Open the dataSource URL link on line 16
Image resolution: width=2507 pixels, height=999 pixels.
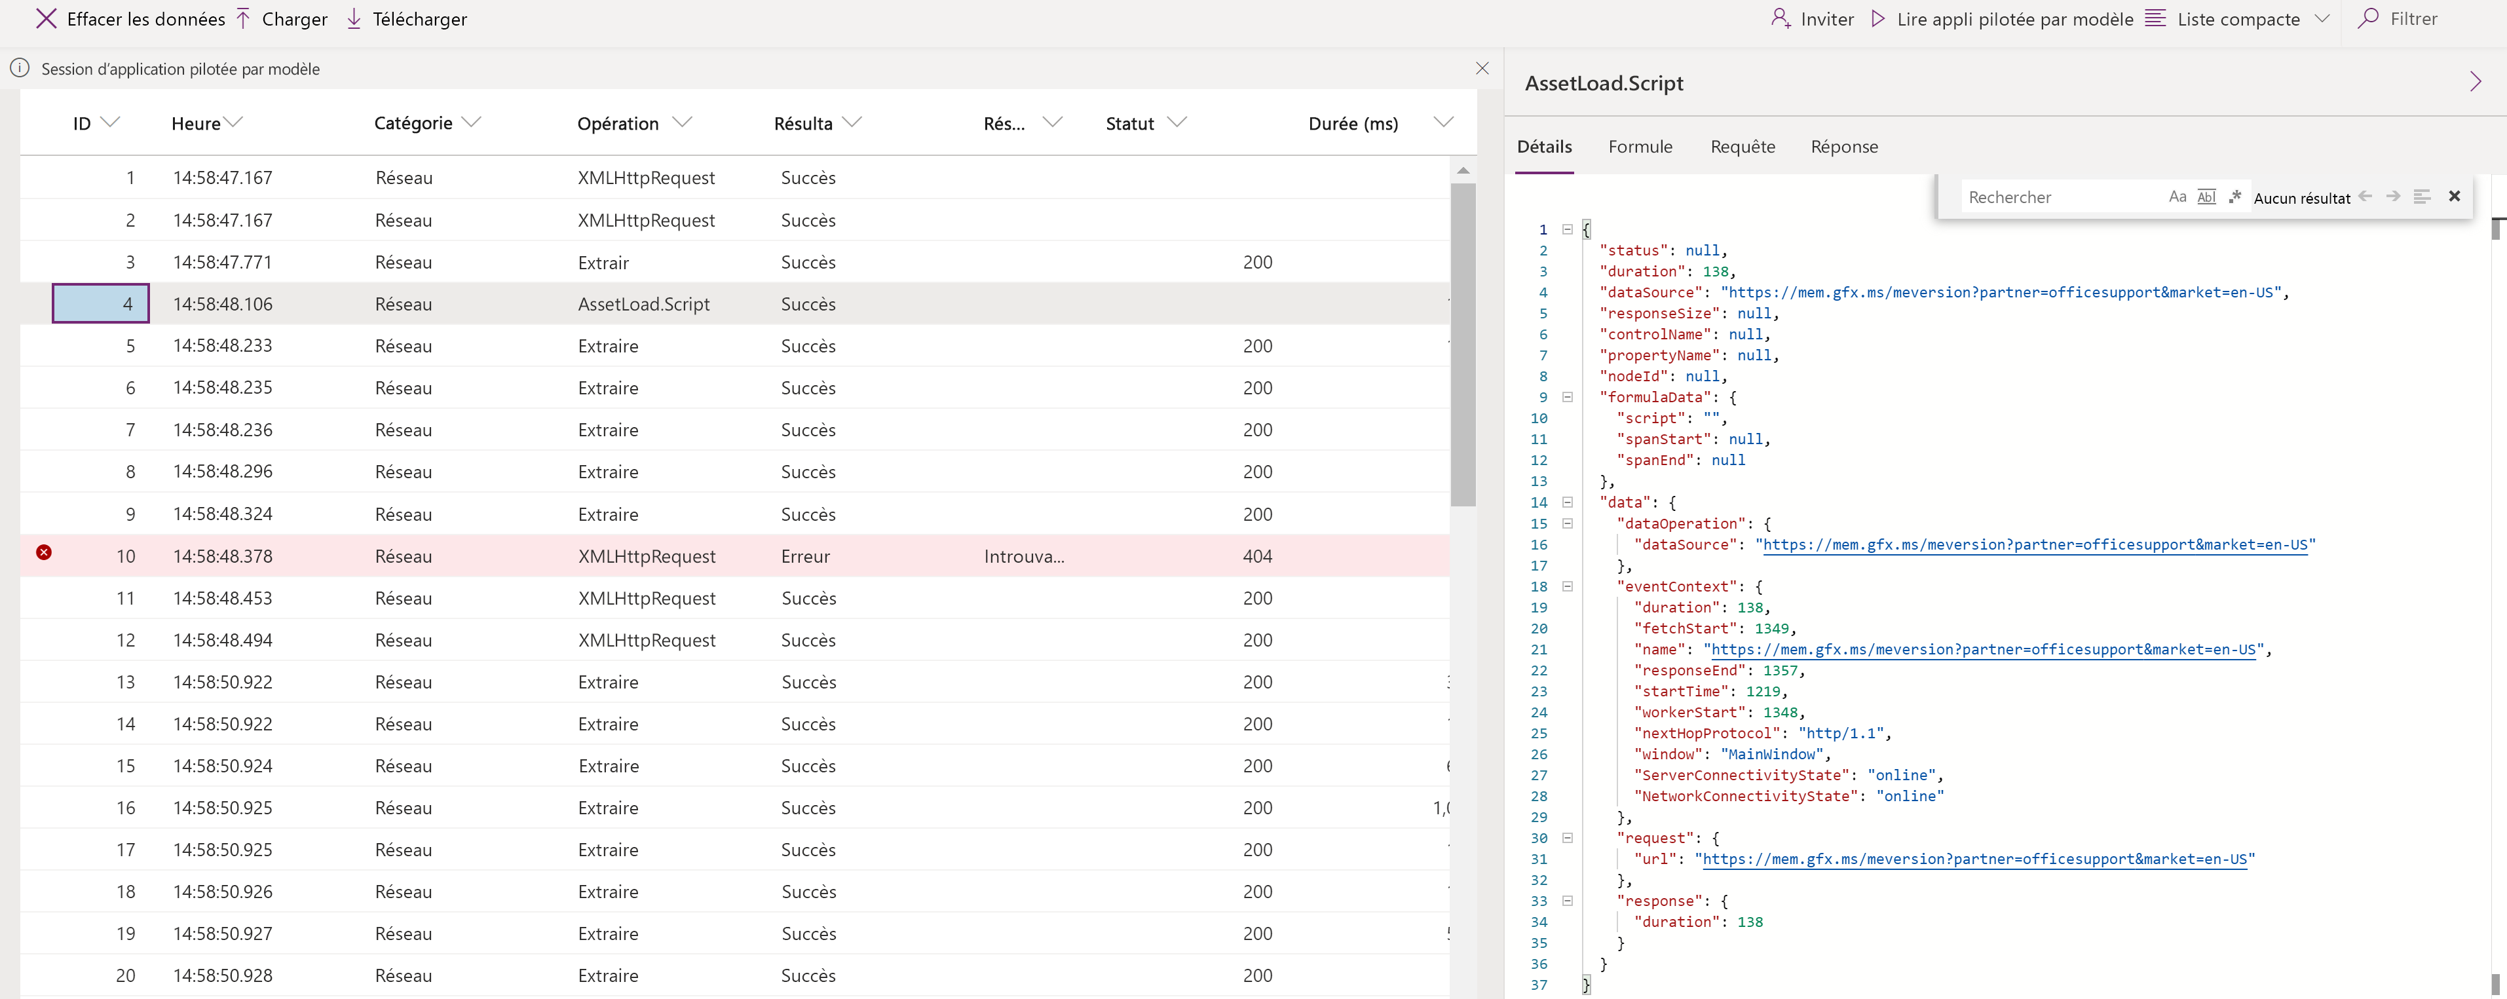tap(2034, 545)
